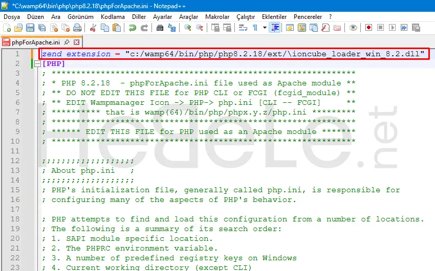
Task: Start macro recording with the red dot
Action: 368,28
